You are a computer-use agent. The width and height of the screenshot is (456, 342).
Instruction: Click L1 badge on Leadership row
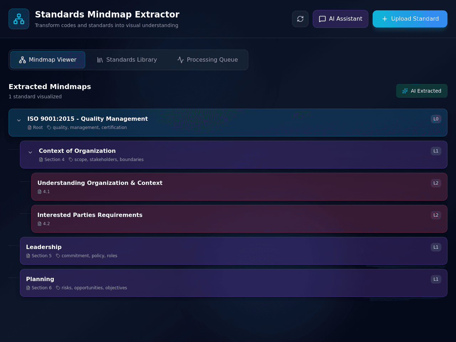click(x=436, y=247)
